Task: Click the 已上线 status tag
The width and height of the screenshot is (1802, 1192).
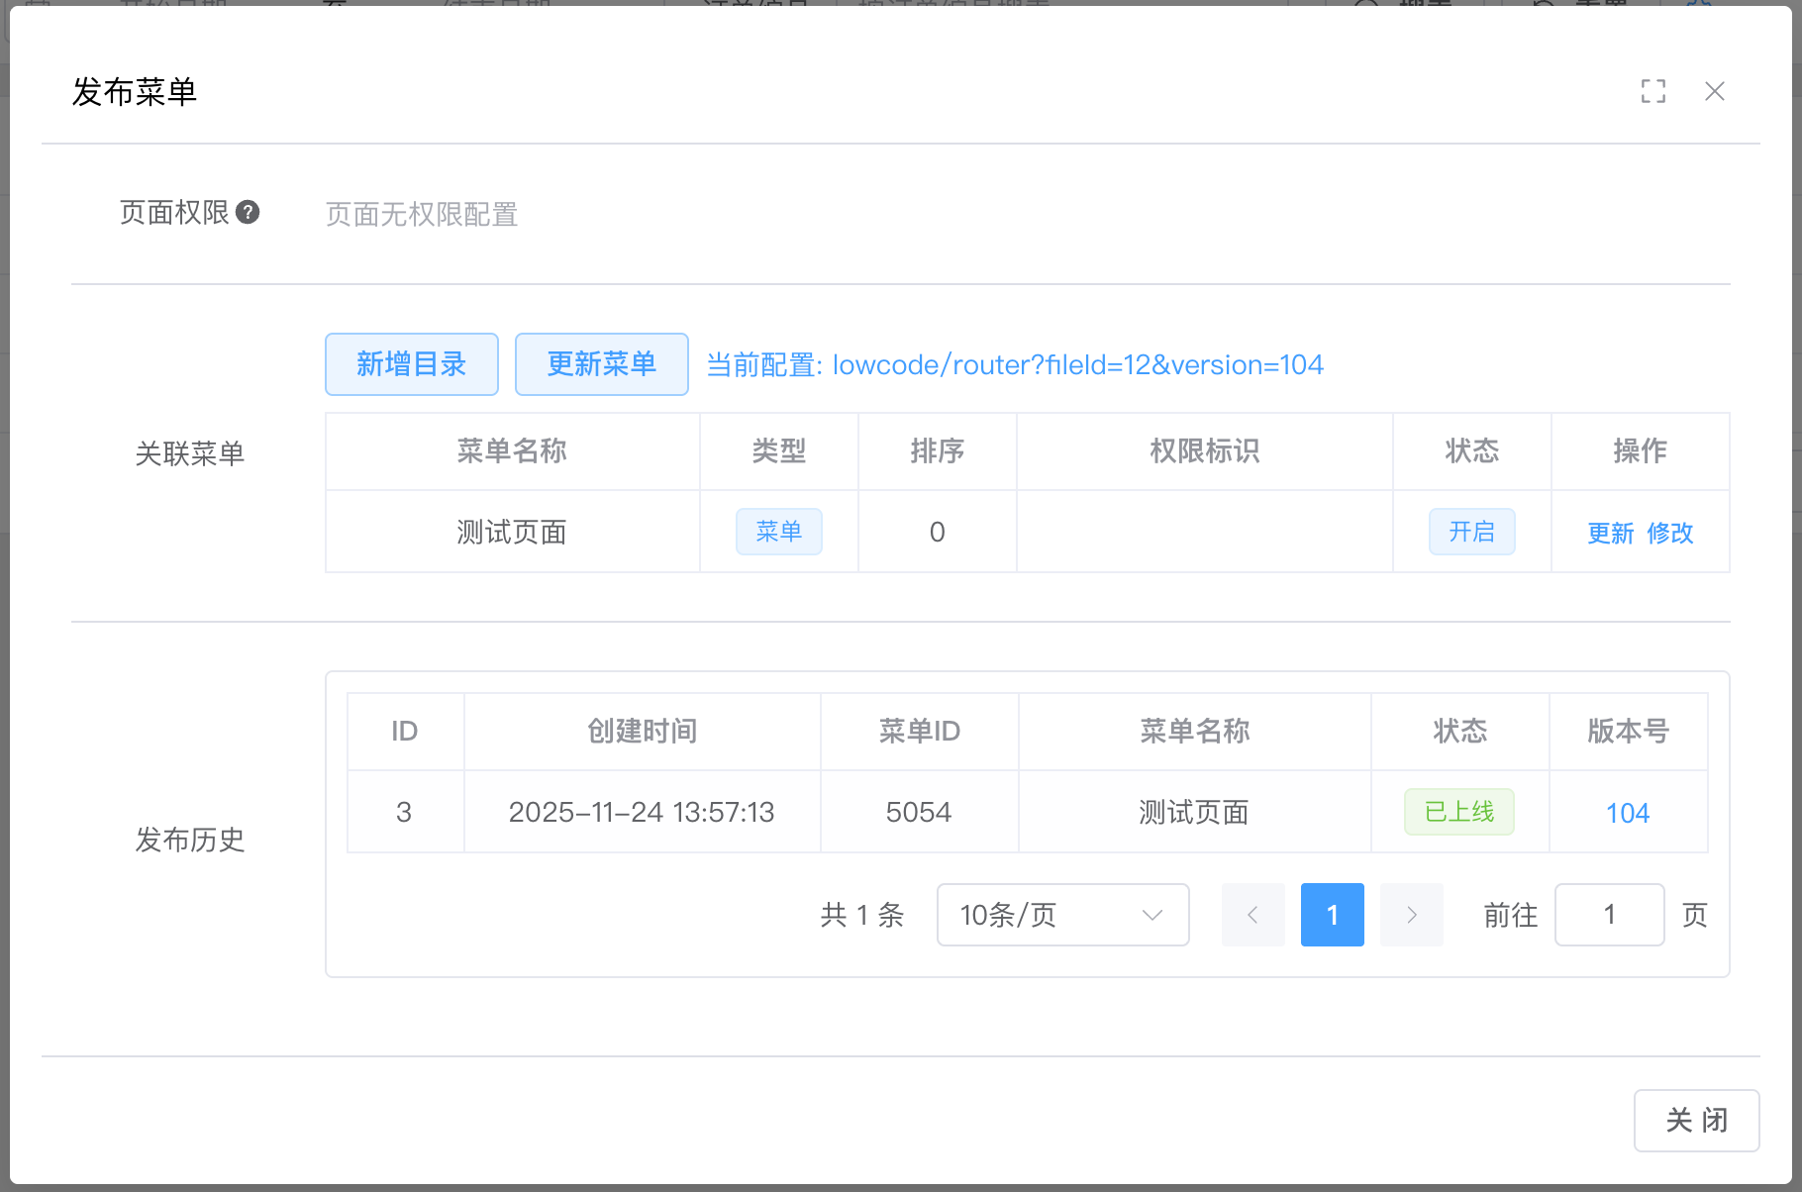Action: pos(1458,812)
